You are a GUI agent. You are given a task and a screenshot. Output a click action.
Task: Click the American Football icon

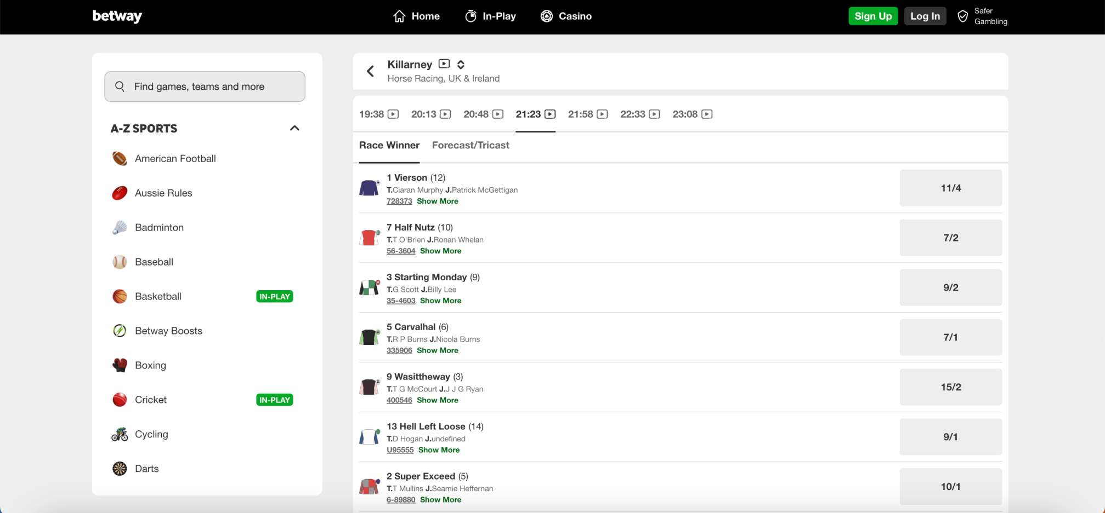point(120,159)
